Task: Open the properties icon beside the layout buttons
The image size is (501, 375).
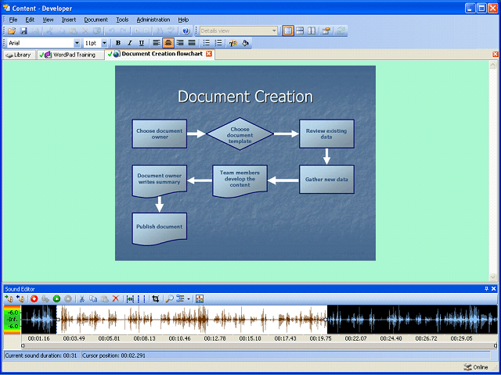Action: tap(326, 31)
